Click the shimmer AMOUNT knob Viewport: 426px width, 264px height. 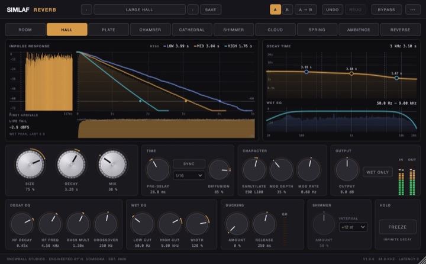(x=324, y=224)
